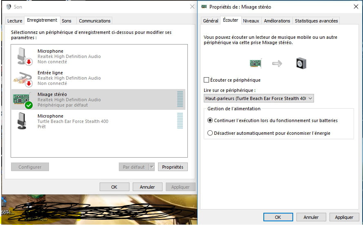Select the Mixage stéréo sound card icon
363x225 pixels.
point(23,100)
